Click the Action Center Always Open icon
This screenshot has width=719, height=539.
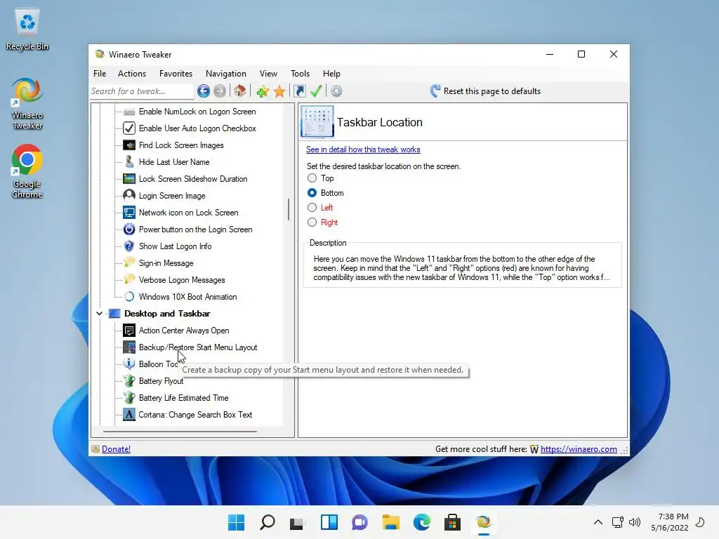(129, 331)
